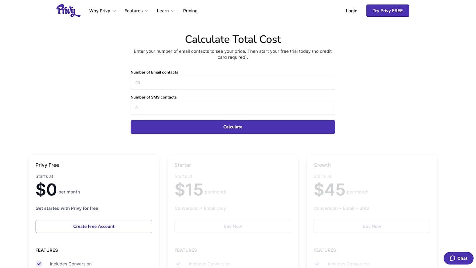
Task: Click Buy Now on the Starter plan
Action: pos(233,226)
